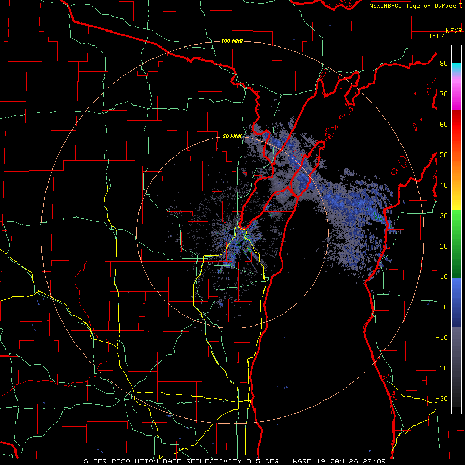
Task: Click the 50 dBZ scale value
Action: (444, 155)
